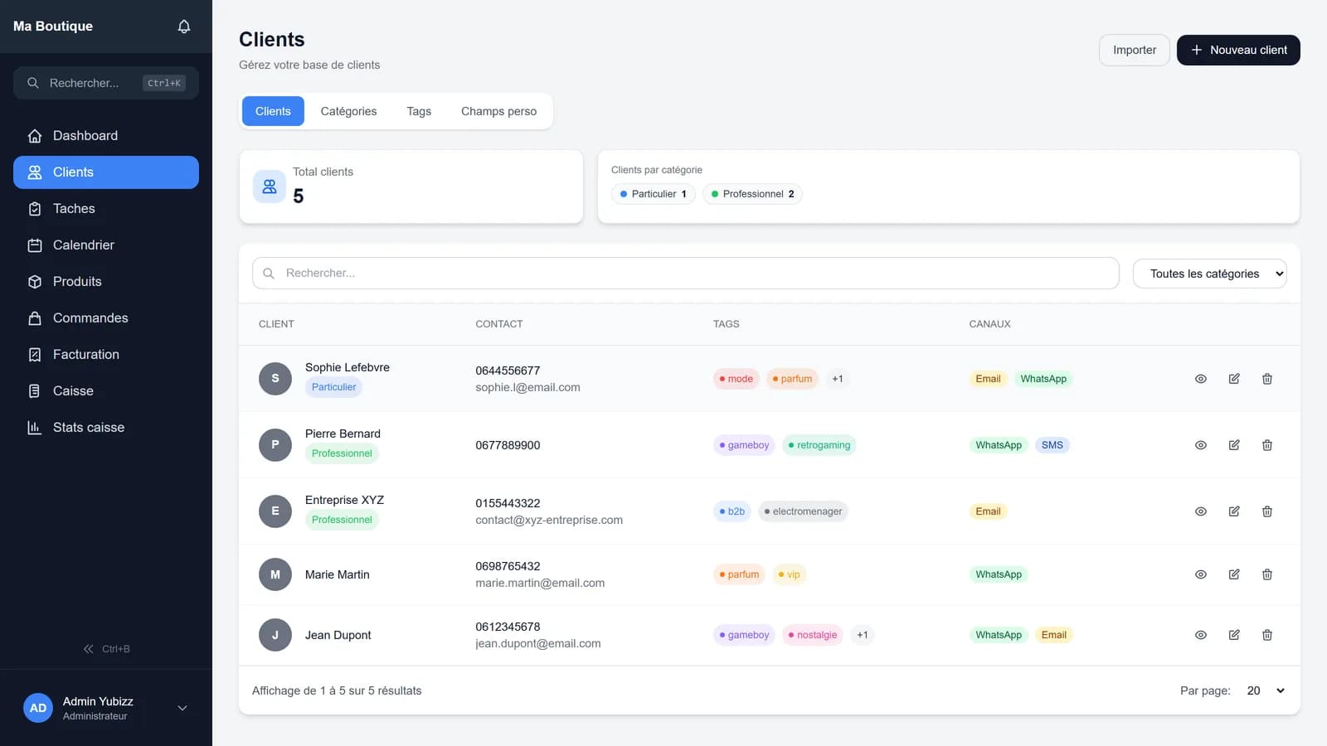1327x746 pixels.
Task: Delete Sophie Lefebvre client
Action: pos(1267,379)
